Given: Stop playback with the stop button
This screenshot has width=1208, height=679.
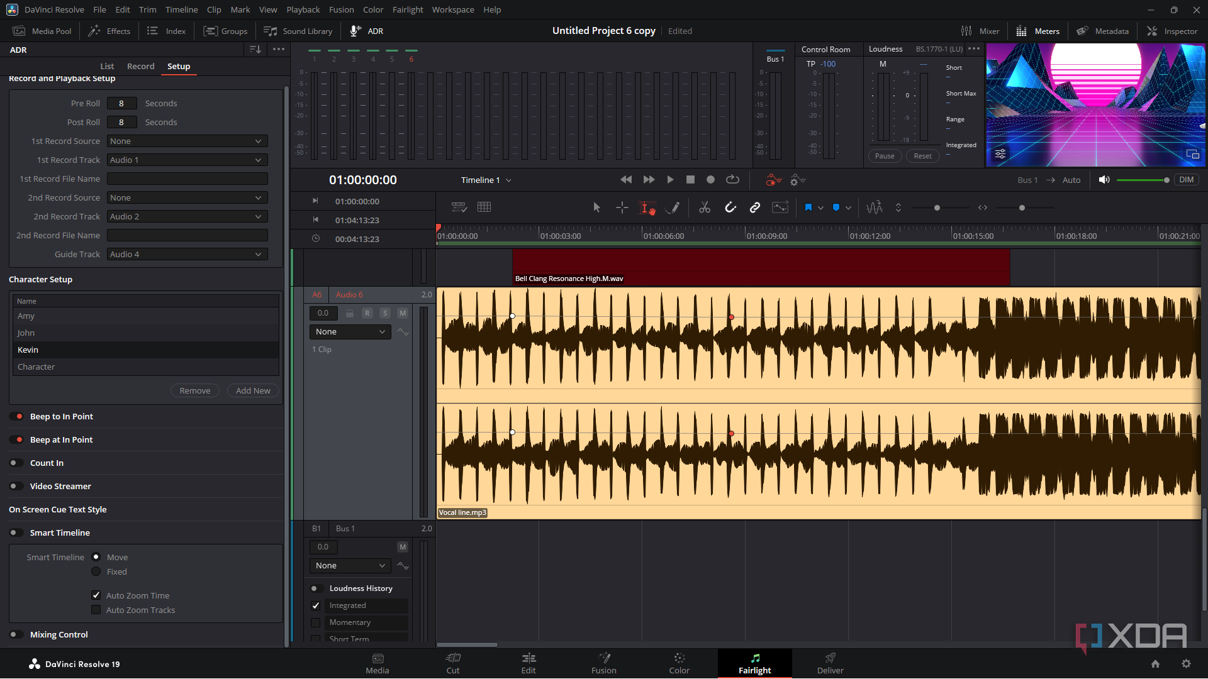Looking at the screenshot, I should pos(690,180).
